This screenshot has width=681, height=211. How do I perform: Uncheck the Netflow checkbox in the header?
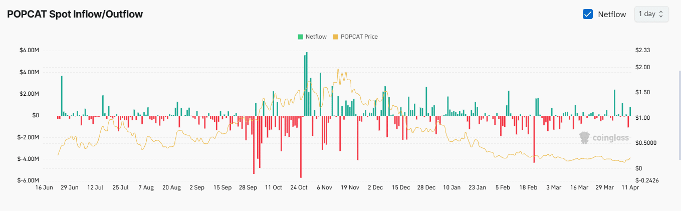point(588,14)
